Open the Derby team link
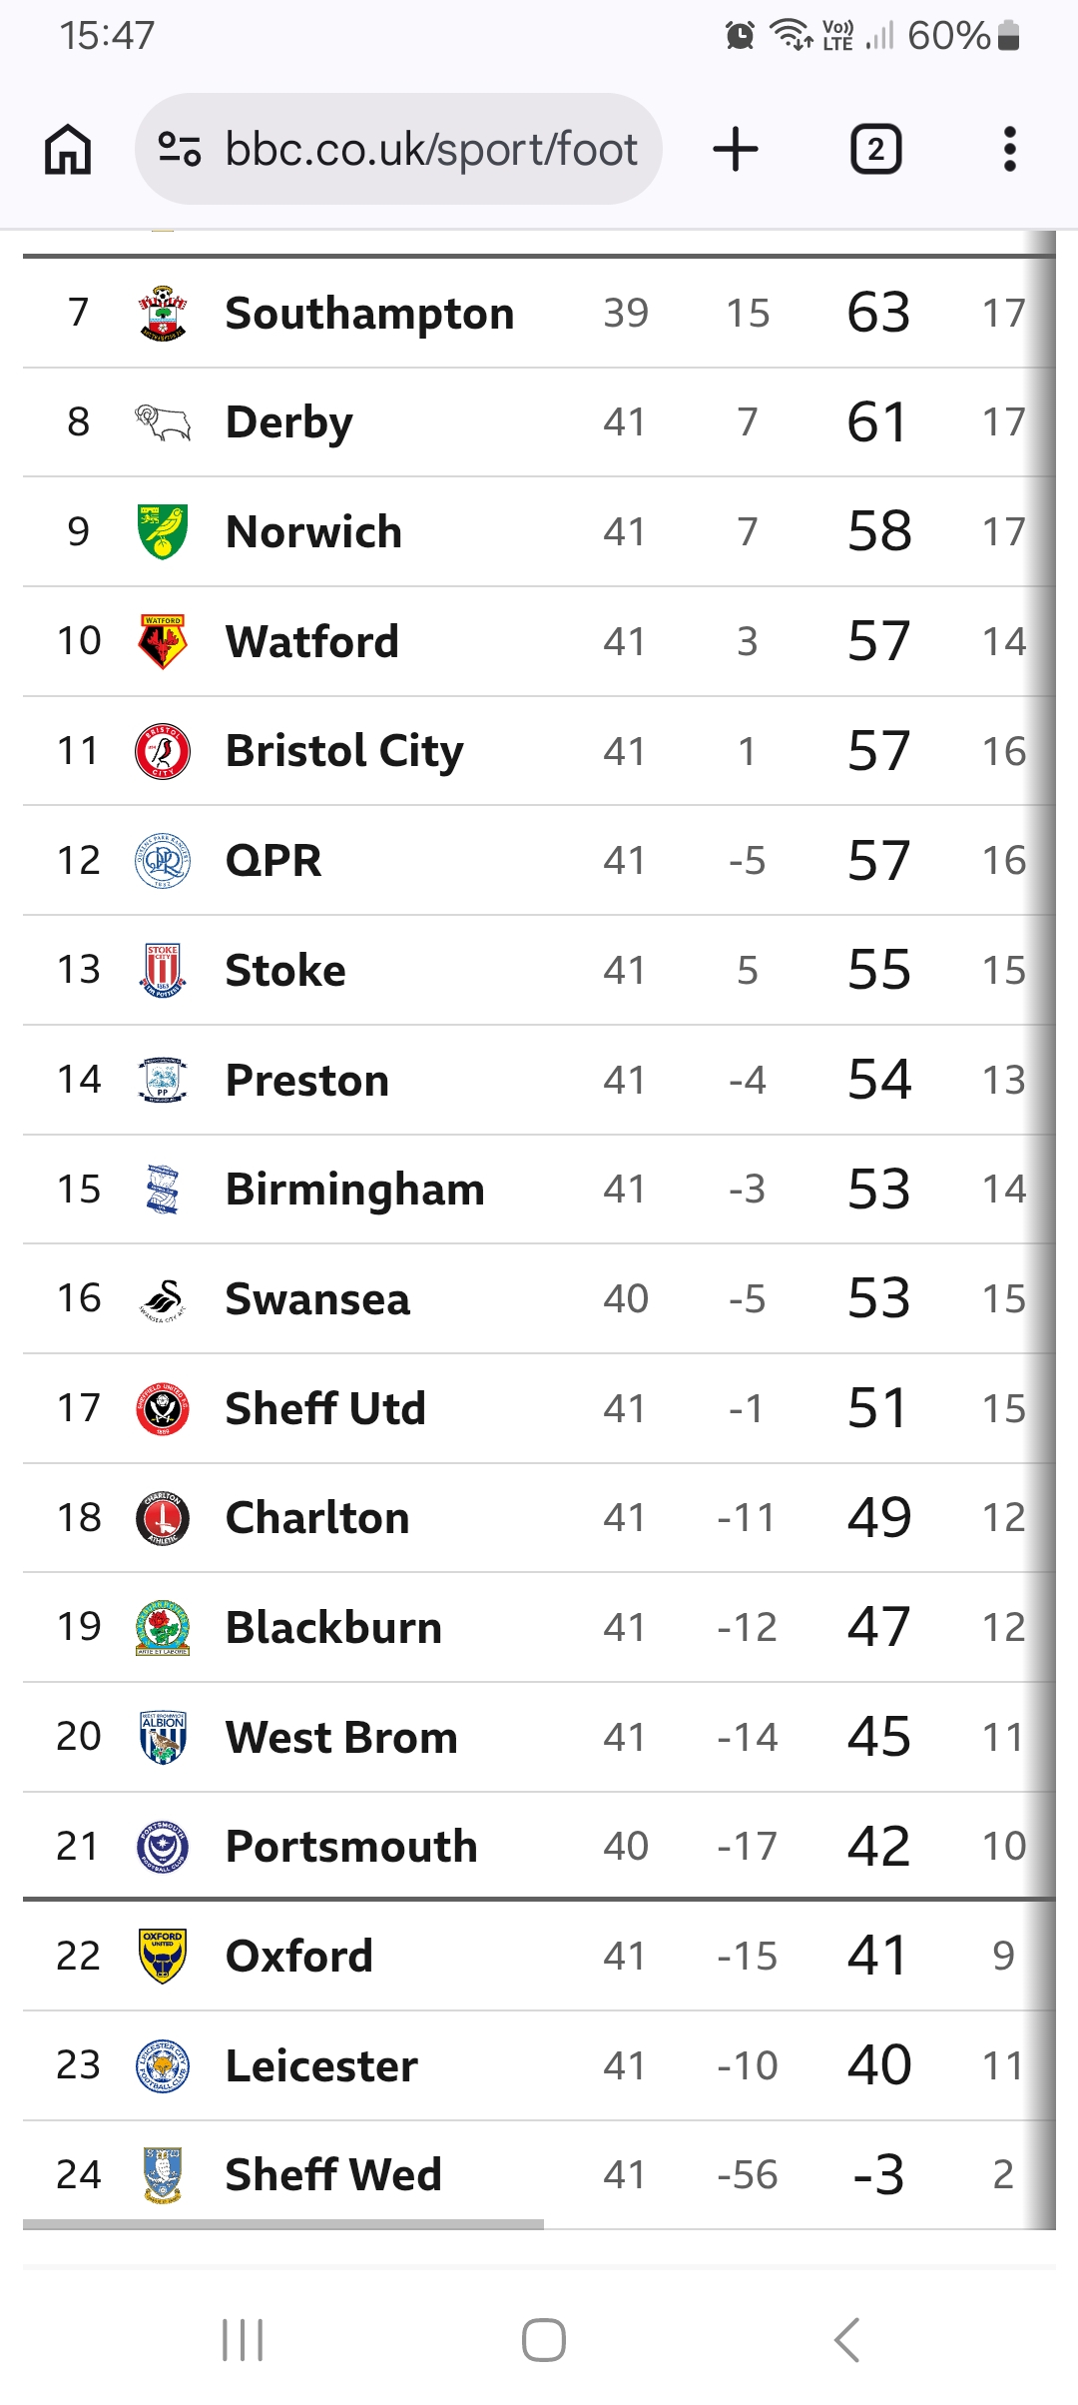 (x=289, y=422)
